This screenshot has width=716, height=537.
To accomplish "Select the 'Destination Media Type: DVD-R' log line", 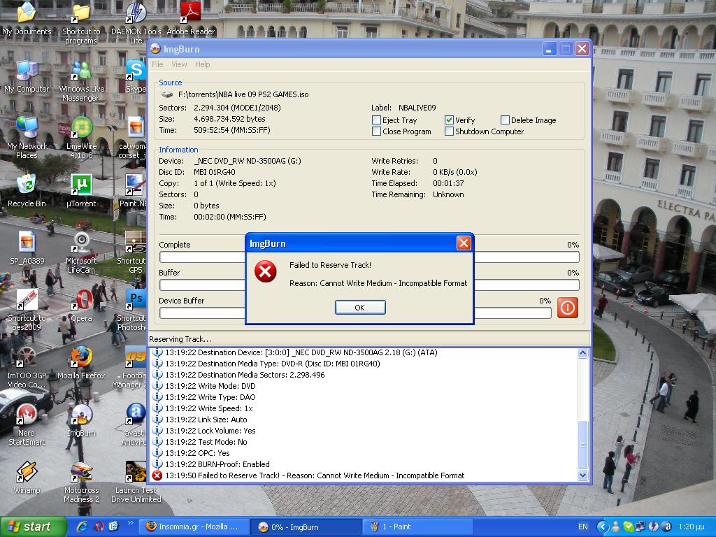I will tap(273, 364).
